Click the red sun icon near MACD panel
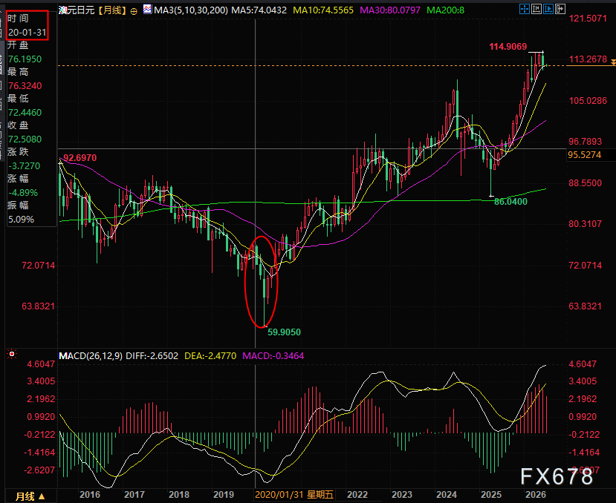The image size is (616, 503). [12, 355]
